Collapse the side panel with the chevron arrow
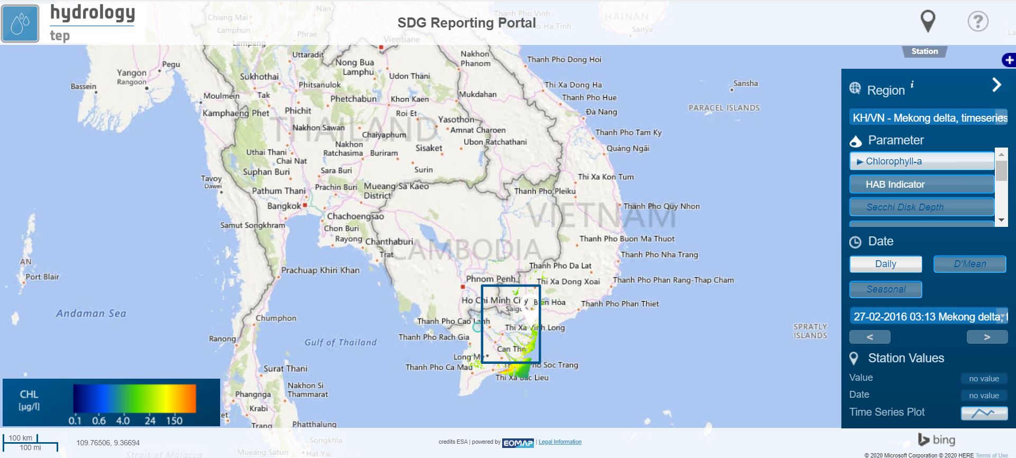The width and height of the screenshot is (1016, 458). [996, 85]
